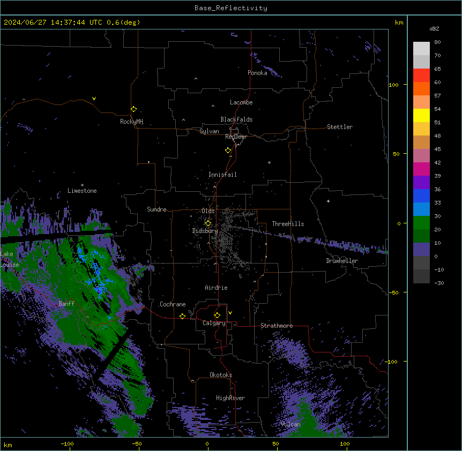Screen dimensions: 462x451
Task: Click the Drumheller label
Action: 342,261
